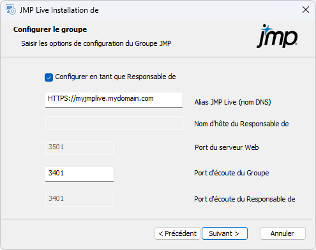The height and width of the screenshot is (250, 316).
Task: Continue with the Suivant button
Action: click(225, 233)
